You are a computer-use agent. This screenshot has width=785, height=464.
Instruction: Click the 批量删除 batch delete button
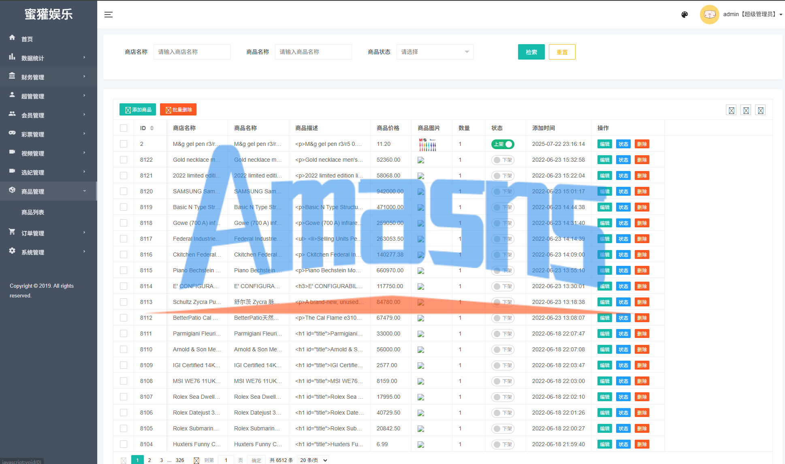[x=178, y=110]
